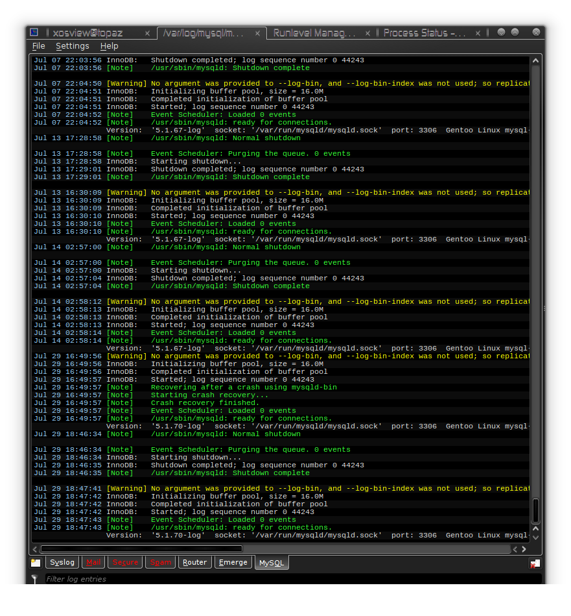Screen dimensions: 571x616
Task: Click the up arrow at top of vertical scrollbar
Action: click(x=536, y=60)
